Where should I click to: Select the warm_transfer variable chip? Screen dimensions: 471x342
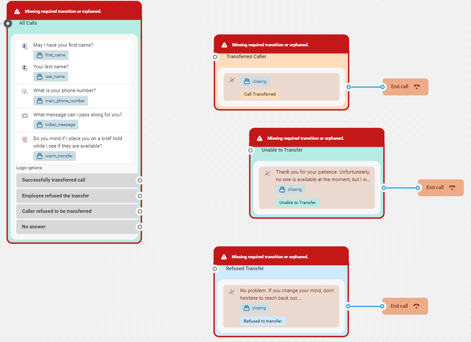point(54,156)
